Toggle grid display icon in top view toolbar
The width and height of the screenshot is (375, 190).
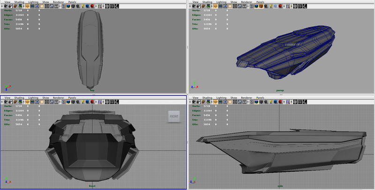[28, 7]
